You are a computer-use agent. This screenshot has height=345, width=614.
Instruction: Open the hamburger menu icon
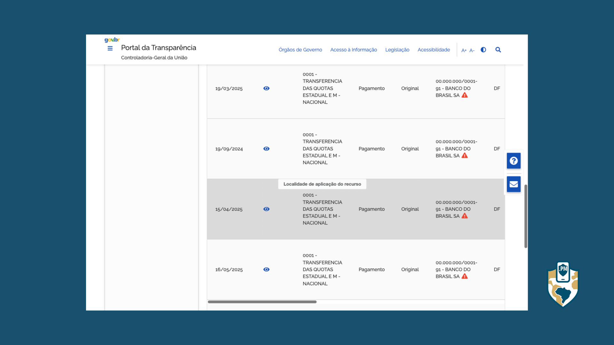pyautogui.click(x=110, y=49)
